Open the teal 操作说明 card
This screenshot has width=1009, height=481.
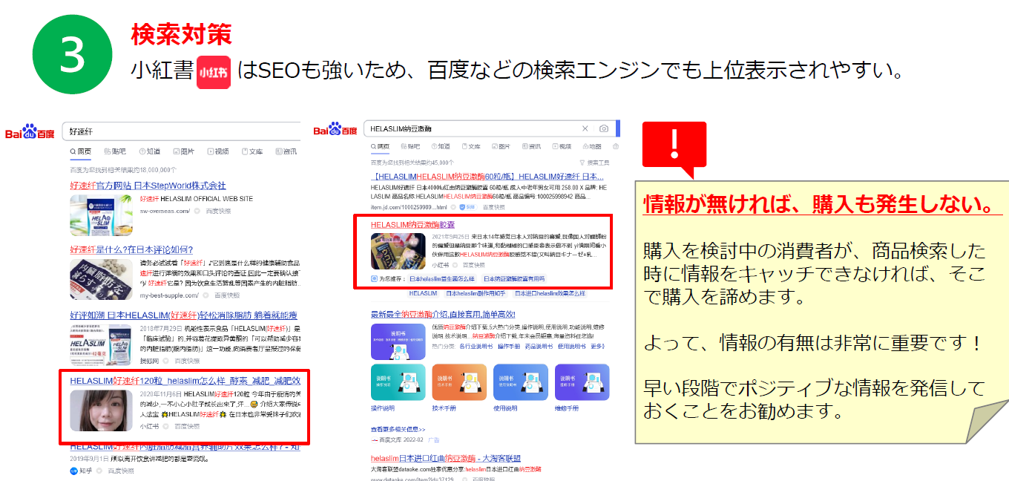pyautogui.click(x=398, y=382)
